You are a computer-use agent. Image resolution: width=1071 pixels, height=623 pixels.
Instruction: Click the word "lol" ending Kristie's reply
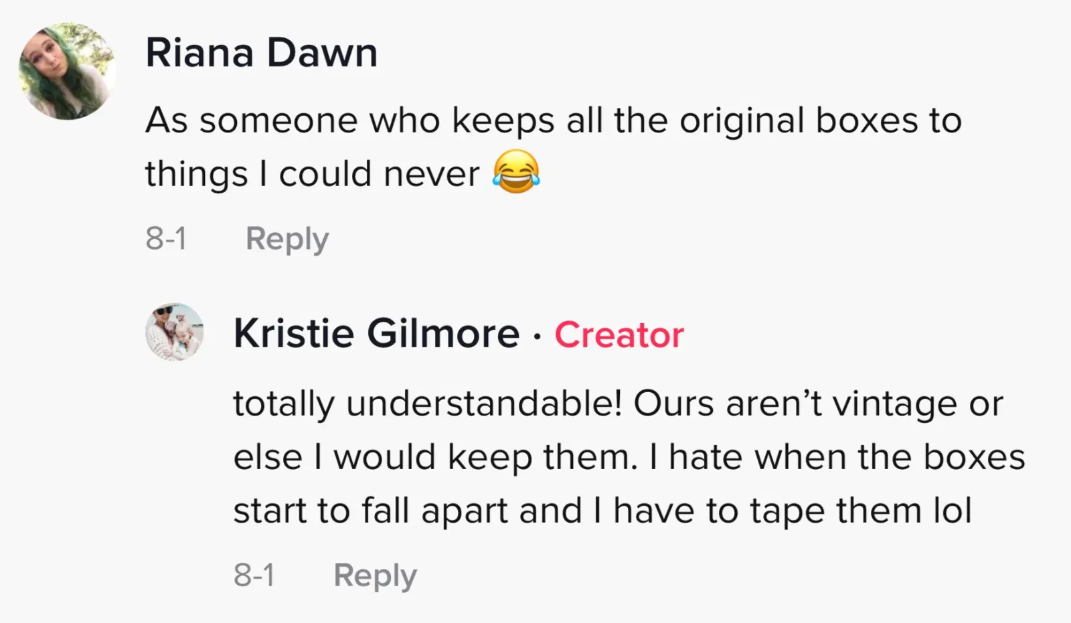952,511
